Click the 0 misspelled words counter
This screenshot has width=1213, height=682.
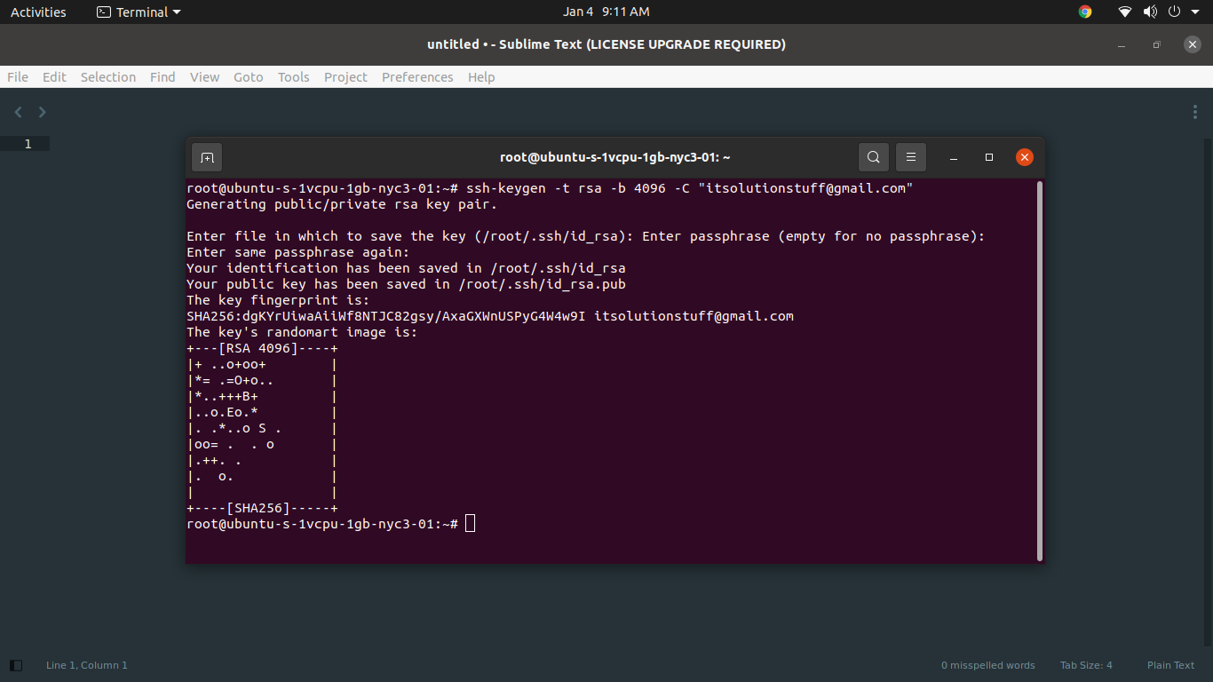(987, 664)
